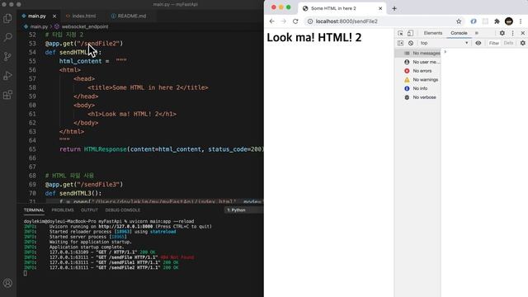Screen dimensions: 528x297
Task: Select the 'No warnings' sidebar filter
Action: point(417,79)
